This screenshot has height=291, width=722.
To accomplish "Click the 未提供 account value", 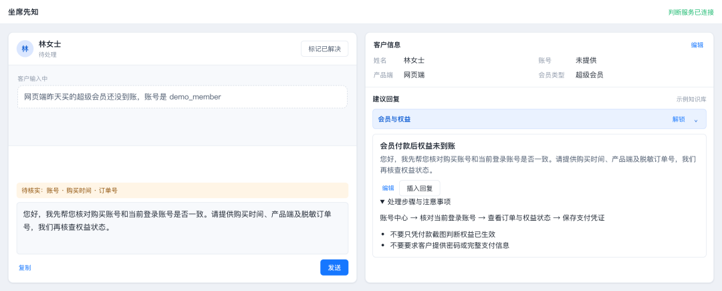I will point(586,60).
